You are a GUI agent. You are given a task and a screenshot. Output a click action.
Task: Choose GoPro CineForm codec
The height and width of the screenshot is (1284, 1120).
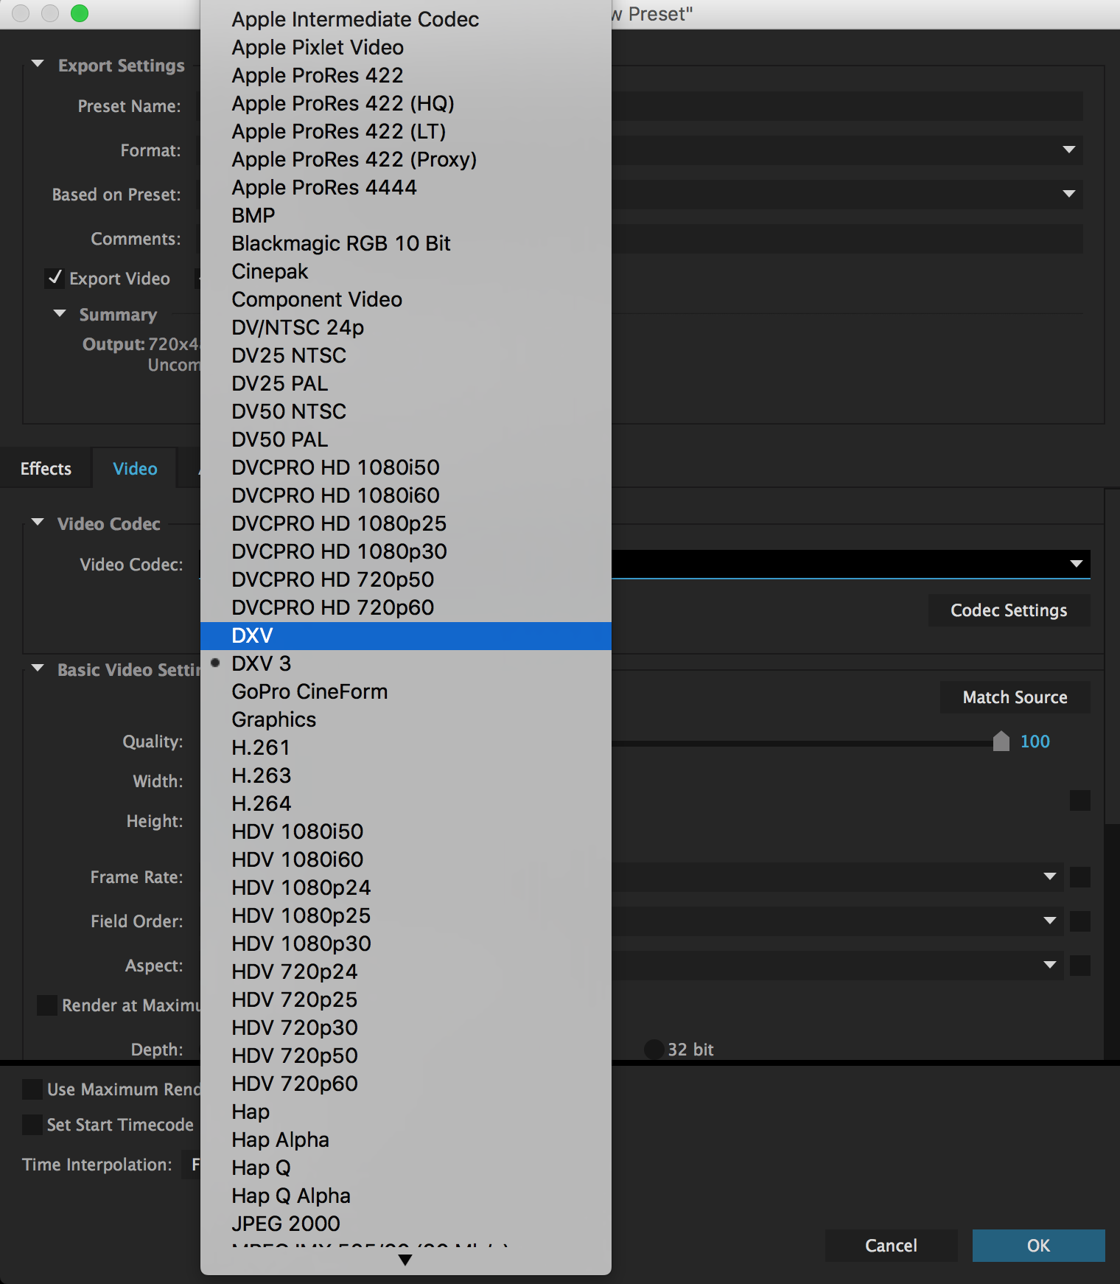[x=309, y=691]
